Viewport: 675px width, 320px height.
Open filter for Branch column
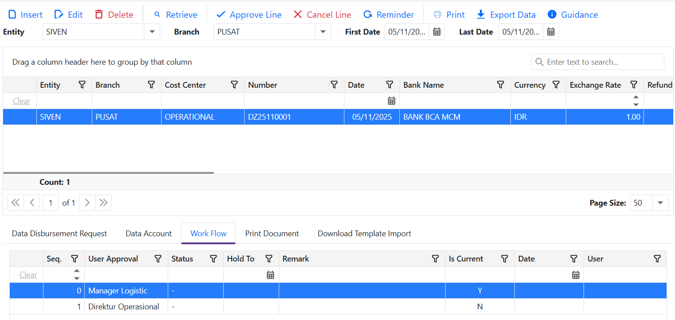click(x=151, y=85)
